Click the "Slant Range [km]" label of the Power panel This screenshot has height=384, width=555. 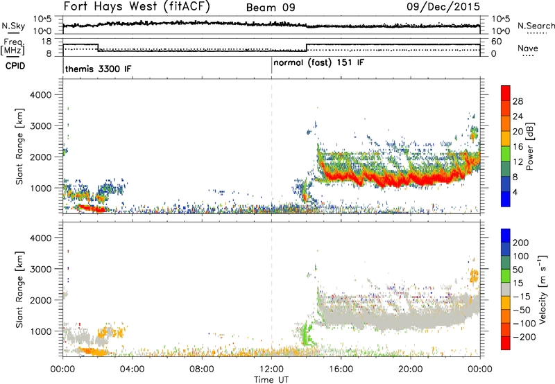[19, 146]
